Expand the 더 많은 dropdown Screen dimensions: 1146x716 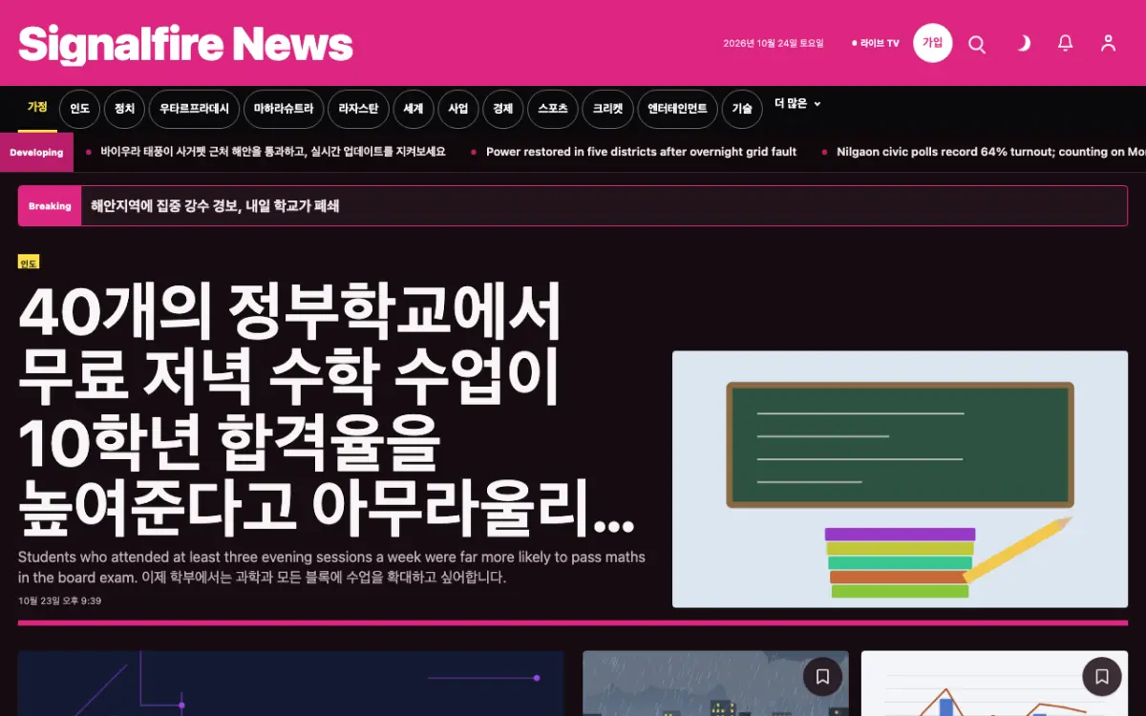797,104
